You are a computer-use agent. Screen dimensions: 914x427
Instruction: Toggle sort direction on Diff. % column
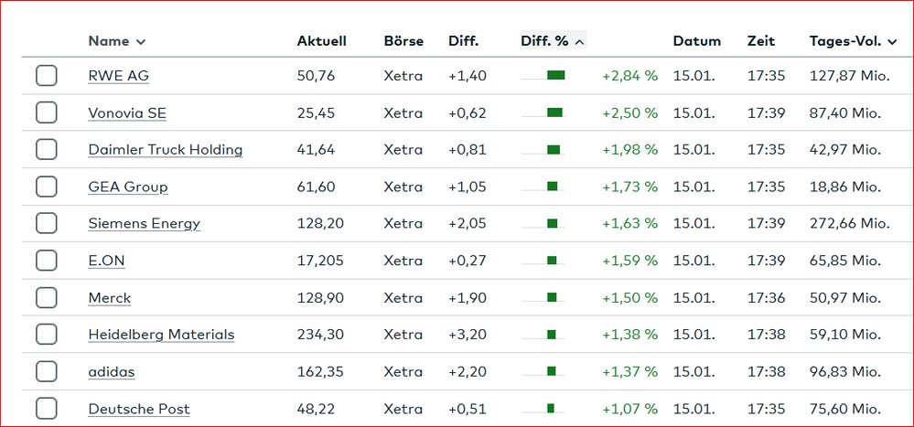579,42
